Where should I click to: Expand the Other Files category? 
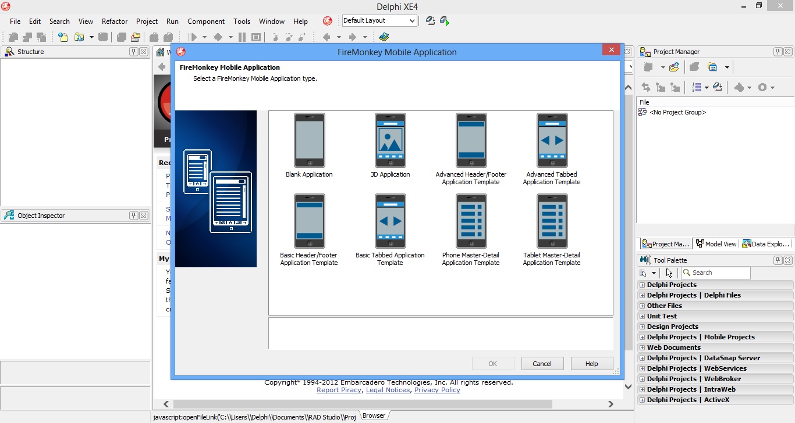642,306
